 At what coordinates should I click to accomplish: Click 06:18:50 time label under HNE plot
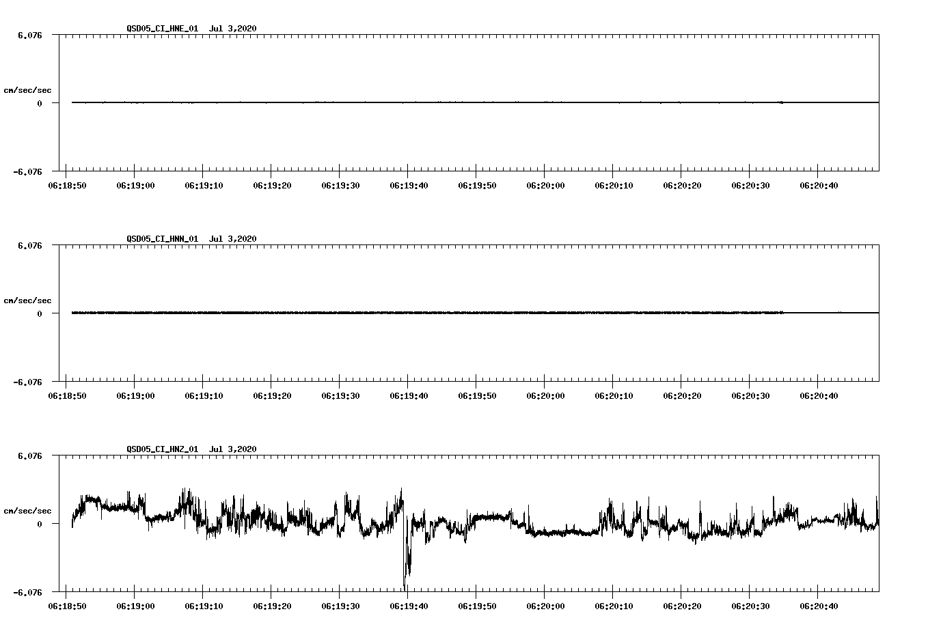click(67, 185)
